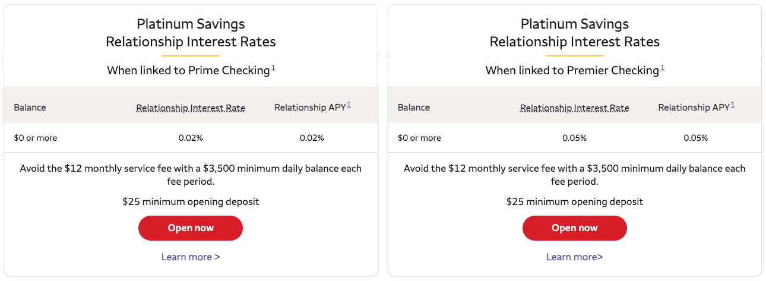Click Relationship Interest Rate term in Premier Checking table

(x=574, y=108)
